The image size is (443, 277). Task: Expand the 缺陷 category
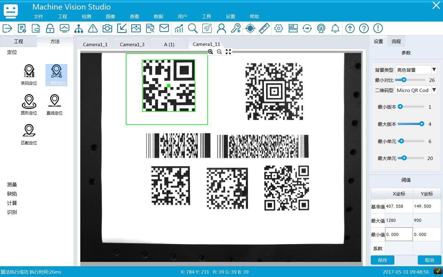[x=12, y=194]
